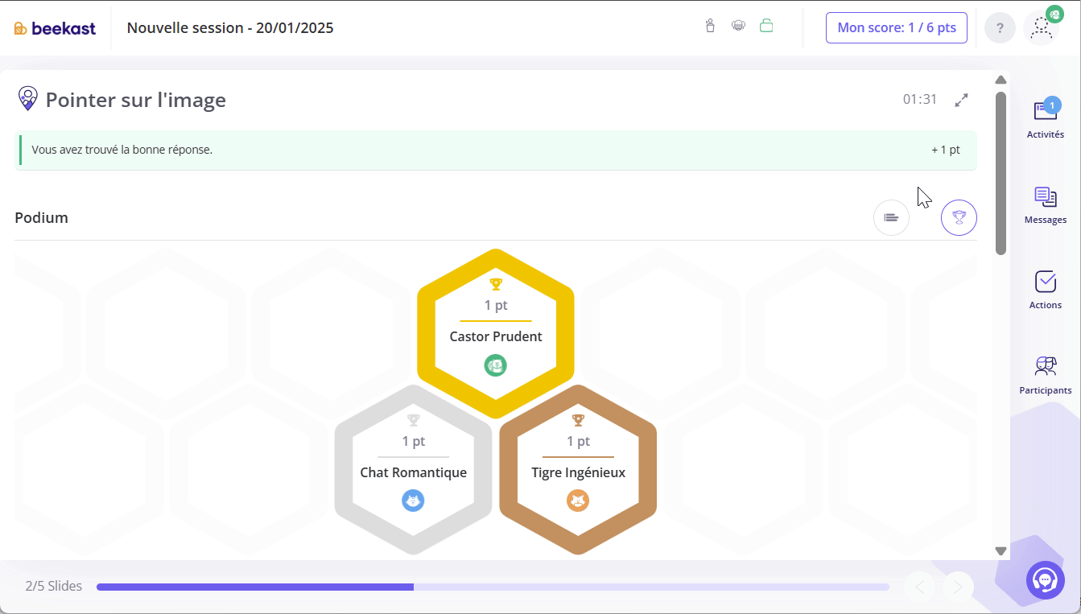The image size is (1081, 614).
Task: Click Chat Romantique's blue avatar
Action: pyautogui.click(x=413, y=501)
